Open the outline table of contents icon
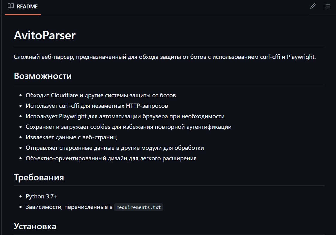The width and height of the screenshot is (336, 235). [x=327, y=6]
